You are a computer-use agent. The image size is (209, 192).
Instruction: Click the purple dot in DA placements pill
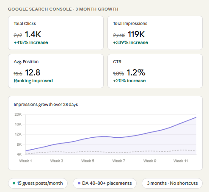pos(79,183)
